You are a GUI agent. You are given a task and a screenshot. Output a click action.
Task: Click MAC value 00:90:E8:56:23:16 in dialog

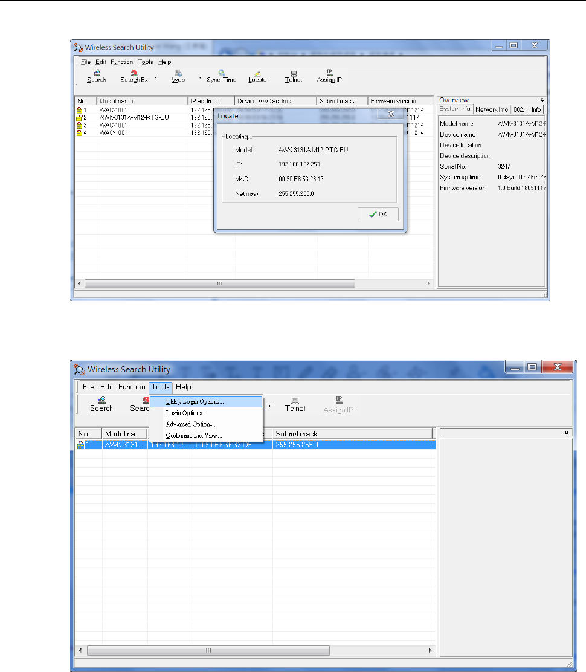pyautogui.click(x=301, y=179)
